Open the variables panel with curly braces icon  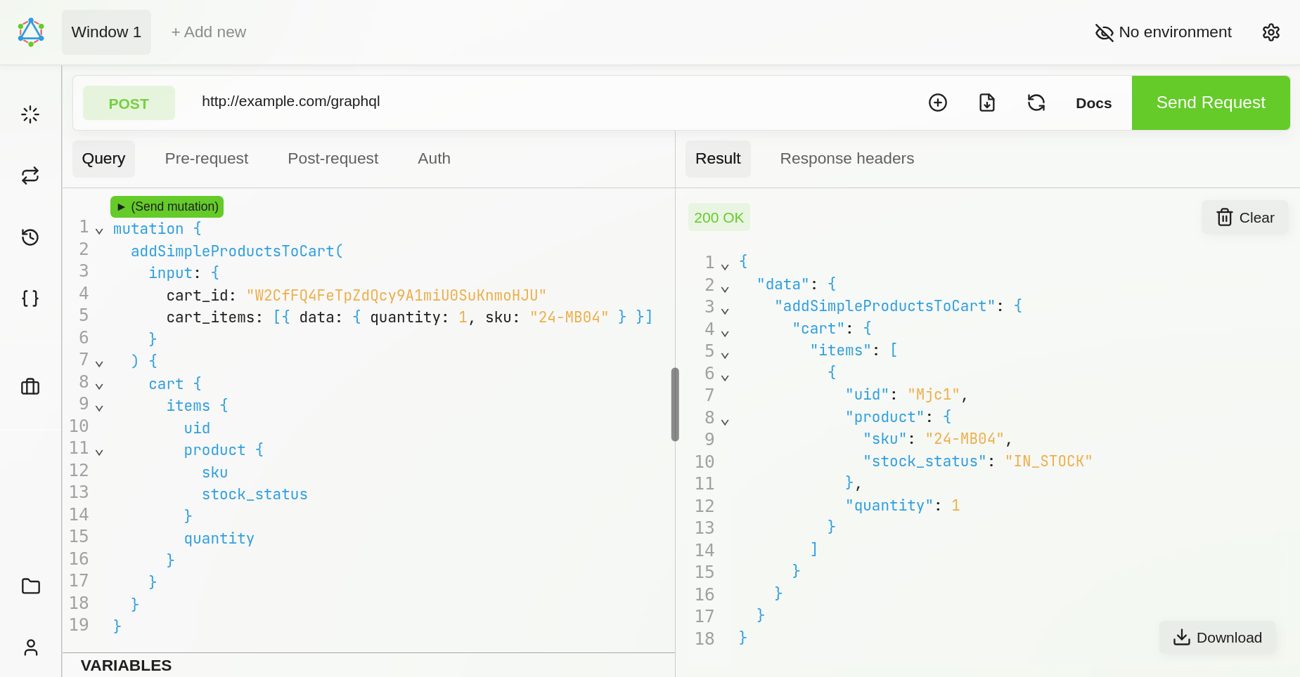pyautogui.click(x=30, y=298)
